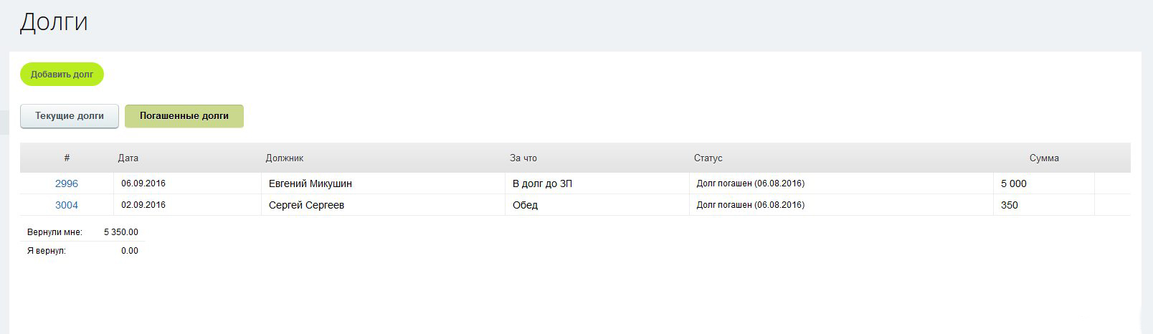This screenshot has width=1153, height=334.
Task: Click the 5 350.00 total value
Action: click(121, 232)
